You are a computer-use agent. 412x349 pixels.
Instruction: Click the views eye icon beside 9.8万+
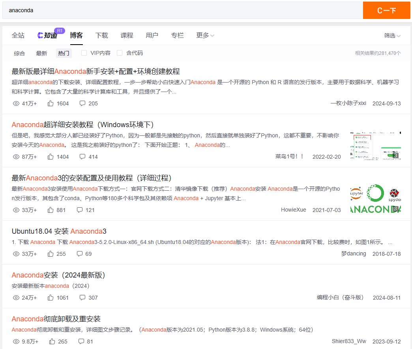[x=16, y=342]
